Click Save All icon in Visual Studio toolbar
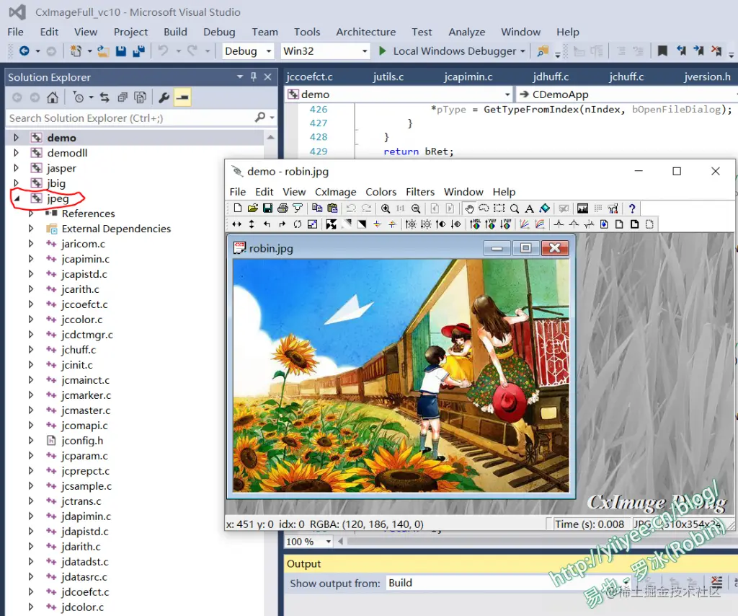Image resolution: width=738 pixels, height=616 pixels. pyautogui.click(x=138, y=51)
